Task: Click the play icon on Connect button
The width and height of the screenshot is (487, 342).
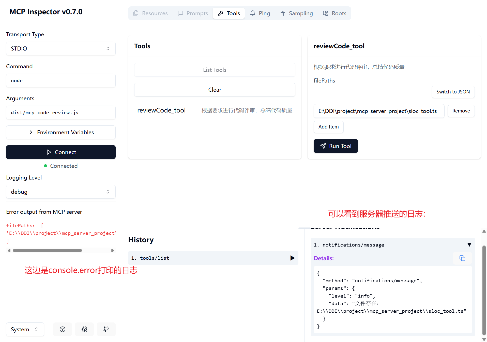Action: 49,152
